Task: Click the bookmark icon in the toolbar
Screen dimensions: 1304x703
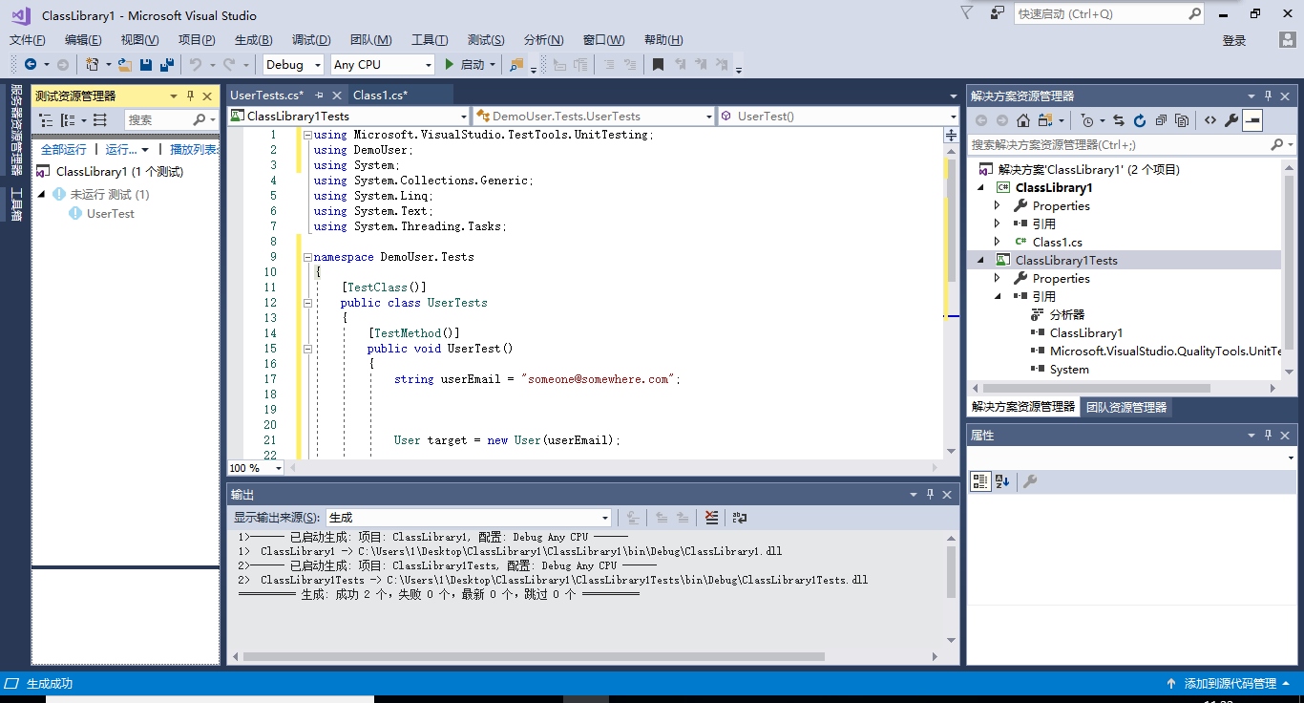Action: (658, 65)
